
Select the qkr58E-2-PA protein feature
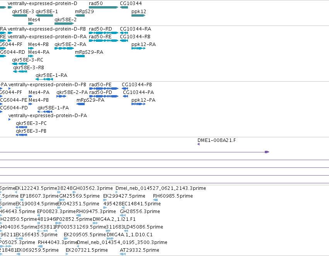tap(61, 96)
